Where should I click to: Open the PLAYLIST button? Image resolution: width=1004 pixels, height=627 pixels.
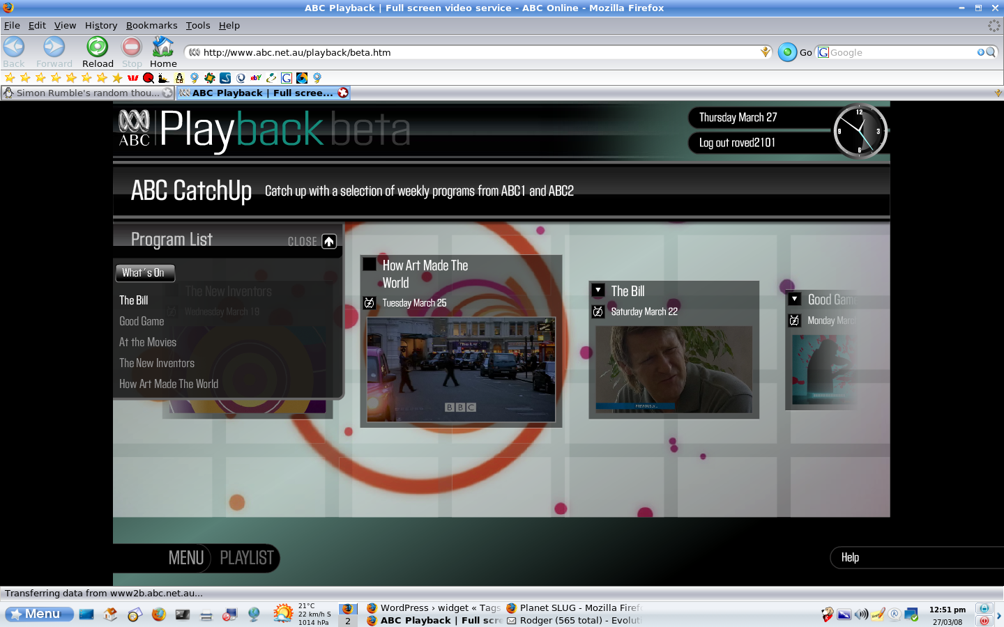tap(247, 558)
